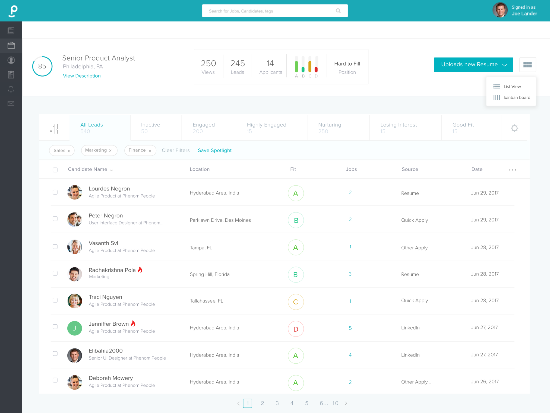Open the candidates profile icon in the sidebar

[11, 60]
